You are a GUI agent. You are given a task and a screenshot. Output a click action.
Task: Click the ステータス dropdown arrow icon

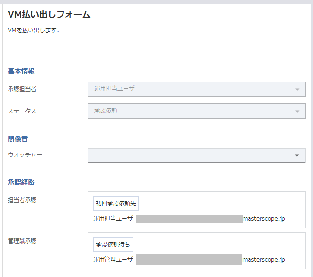click(297, 111)
